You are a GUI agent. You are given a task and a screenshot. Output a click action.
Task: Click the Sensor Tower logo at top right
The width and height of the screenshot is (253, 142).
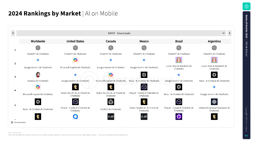coord(246,6)
